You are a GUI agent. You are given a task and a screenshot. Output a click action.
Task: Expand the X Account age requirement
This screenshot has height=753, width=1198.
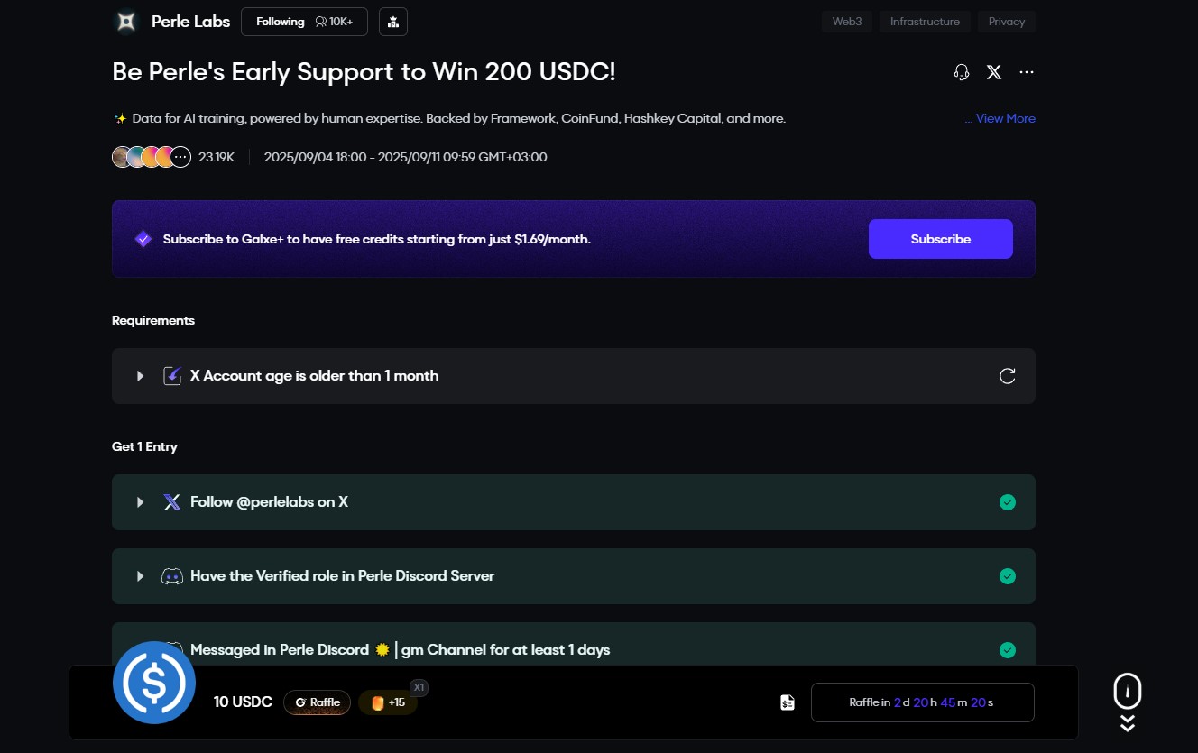tap(140, 376)
